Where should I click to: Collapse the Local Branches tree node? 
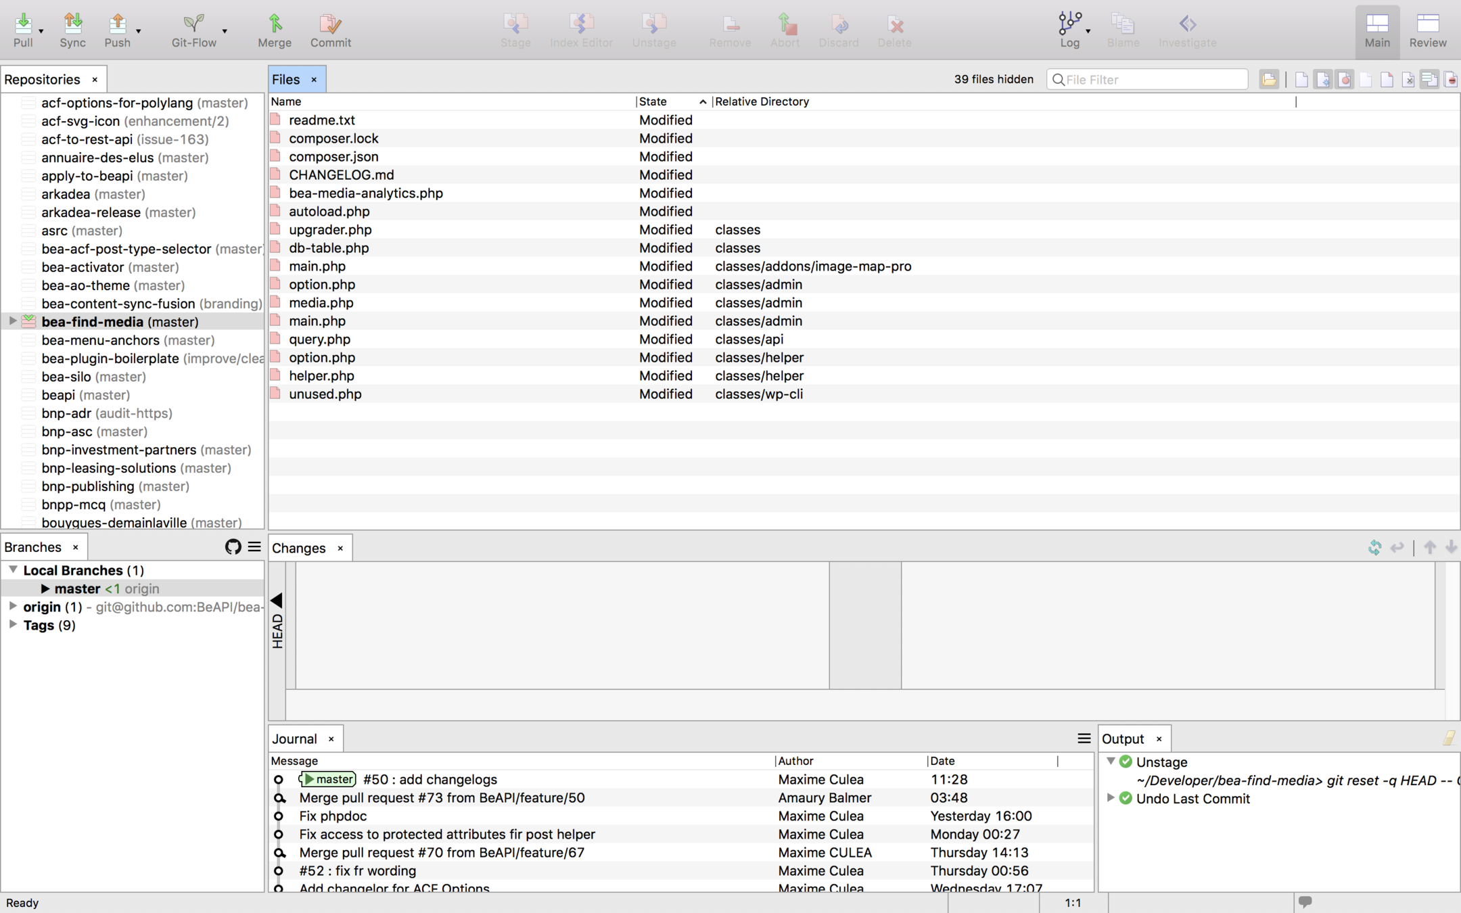[x=13, y=570]
